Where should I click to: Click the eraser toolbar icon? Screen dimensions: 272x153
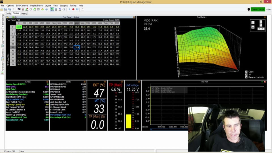(64, 9)
